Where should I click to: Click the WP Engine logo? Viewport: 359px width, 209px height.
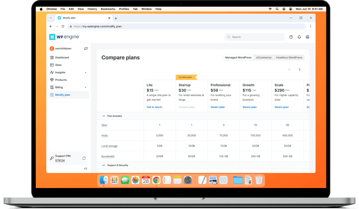(65, 37)
